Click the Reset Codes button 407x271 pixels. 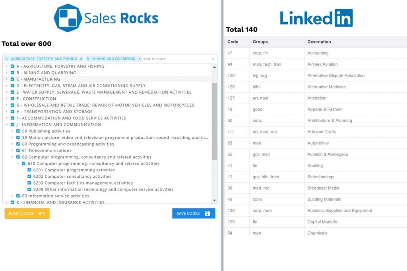pos(27,213)
